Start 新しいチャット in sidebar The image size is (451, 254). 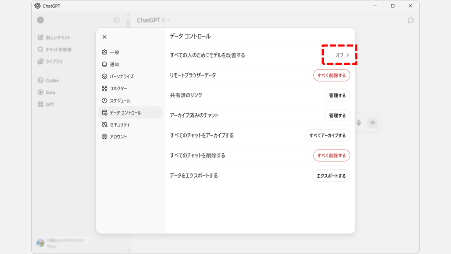click(x=54, y=37)
